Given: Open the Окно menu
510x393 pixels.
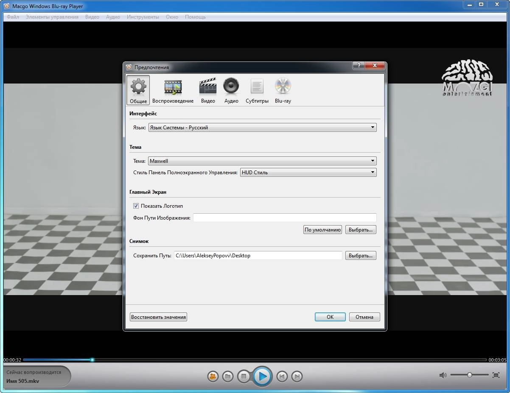Looking at the screenshot, I should [172, 17].
